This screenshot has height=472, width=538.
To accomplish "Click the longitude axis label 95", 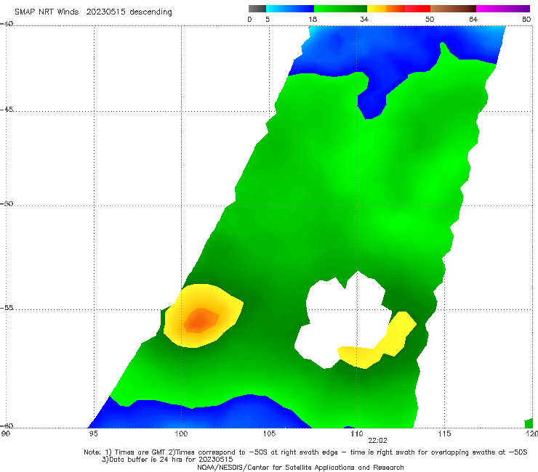I will click(x=93, y=434).
